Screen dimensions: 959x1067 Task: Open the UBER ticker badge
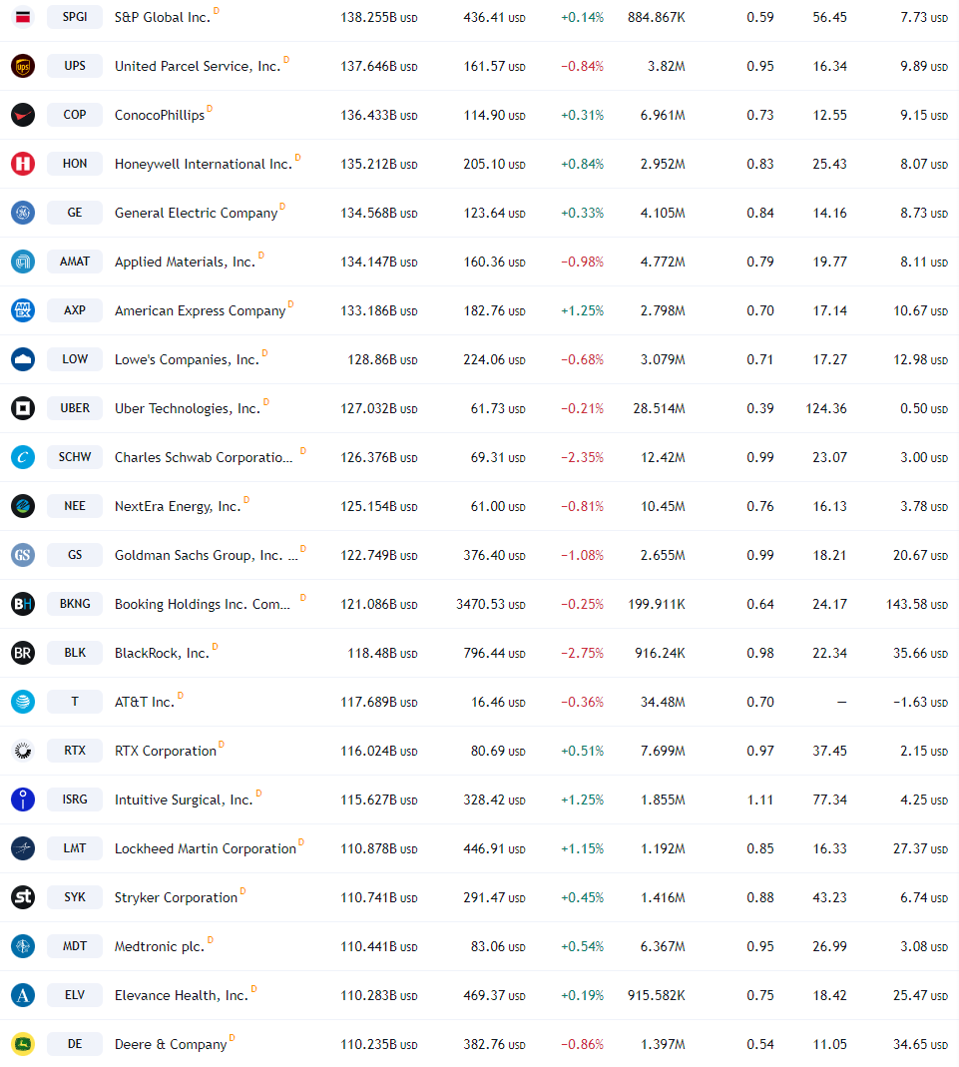(x=75, y=408)
